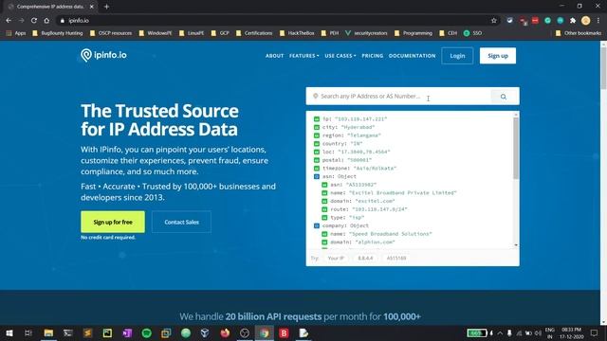The image size is (607, 341).
Task: Click the name Excitel Broadband Private Limited row
Action: 389,193
